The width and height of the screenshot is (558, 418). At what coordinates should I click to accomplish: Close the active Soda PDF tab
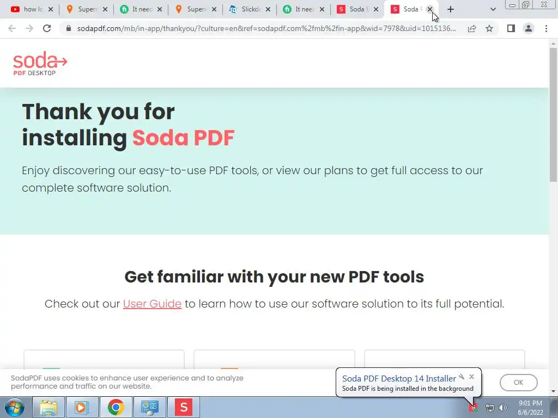[430, 9]
